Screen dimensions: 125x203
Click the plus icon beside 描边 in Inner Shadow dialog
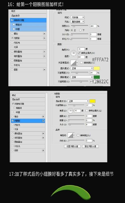pos(43,116)
